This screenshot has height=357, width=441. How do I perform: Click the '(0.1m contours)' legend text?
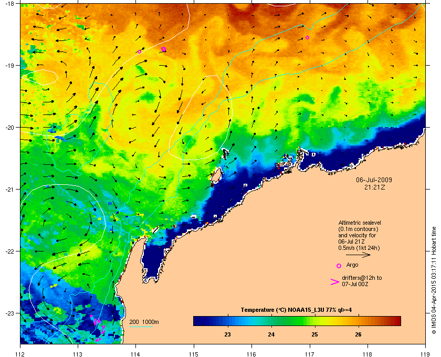pos(358,229)
